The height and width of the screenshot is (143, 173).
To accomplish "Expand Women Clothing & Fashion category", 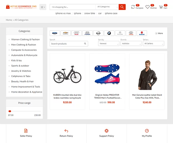I will (9, 40).
